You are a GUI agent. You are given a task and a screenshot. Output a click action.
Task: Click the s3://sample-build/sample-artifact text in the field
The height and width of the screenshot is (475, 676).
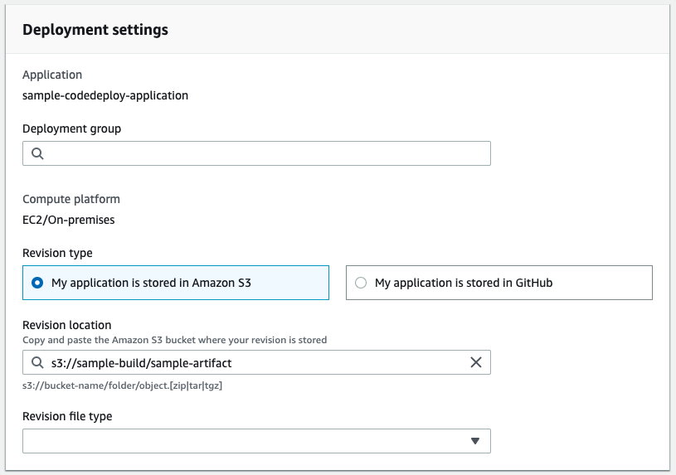coord(148,362)
